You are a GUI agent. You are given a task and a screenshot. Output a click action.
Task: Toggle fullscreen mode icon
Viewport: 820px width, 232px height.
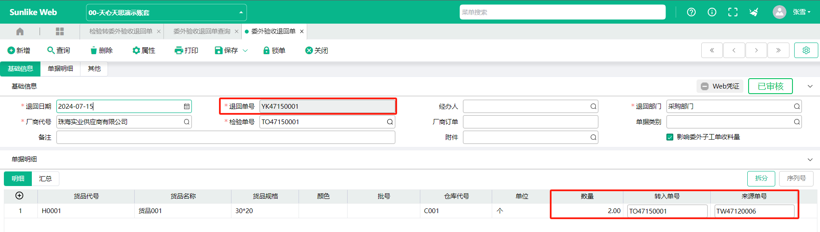click(733, 12)
